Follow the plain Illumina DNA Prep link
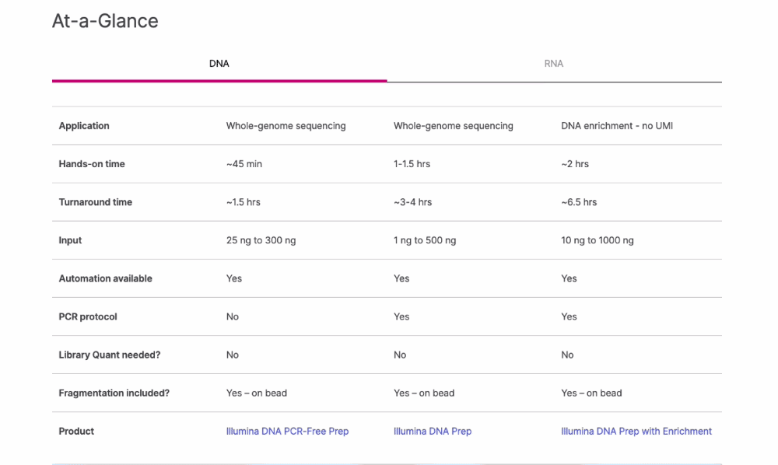Image resolution: width=778 pixels, height=465 pixels. 432,431
